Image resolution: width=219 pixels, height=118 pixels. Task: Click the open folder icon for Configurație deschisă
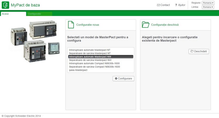pos(145,25)
